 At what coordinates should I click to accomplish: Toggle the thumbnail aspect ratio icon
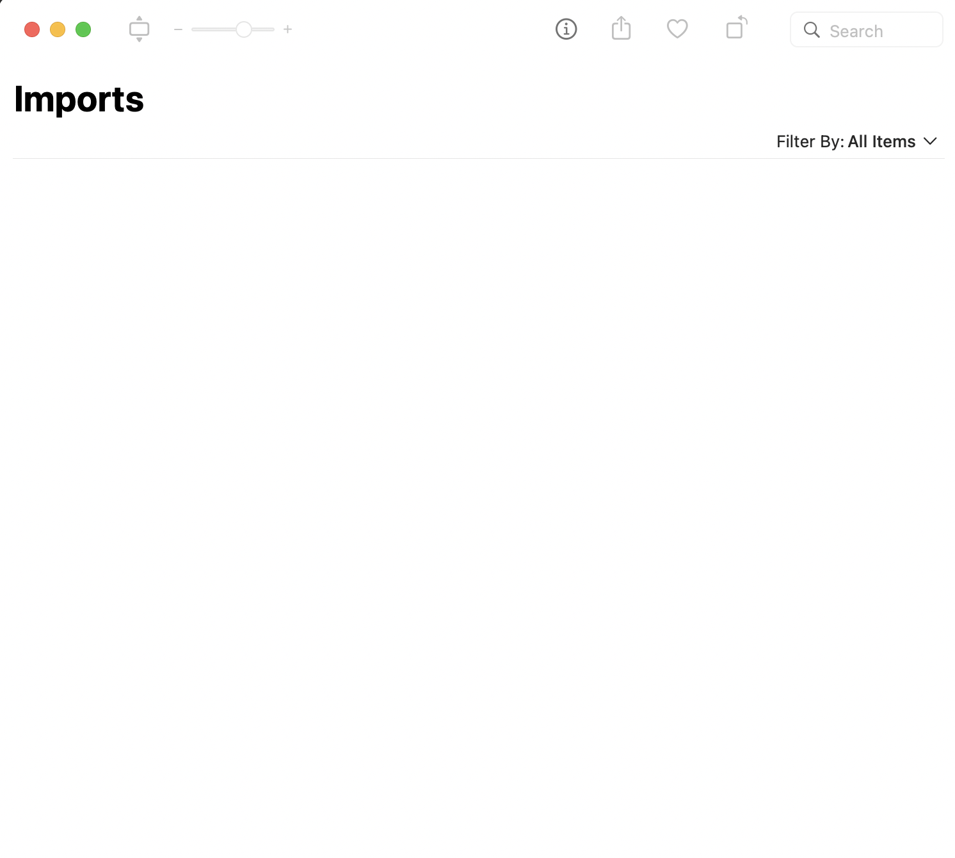[x=139, y=29]
